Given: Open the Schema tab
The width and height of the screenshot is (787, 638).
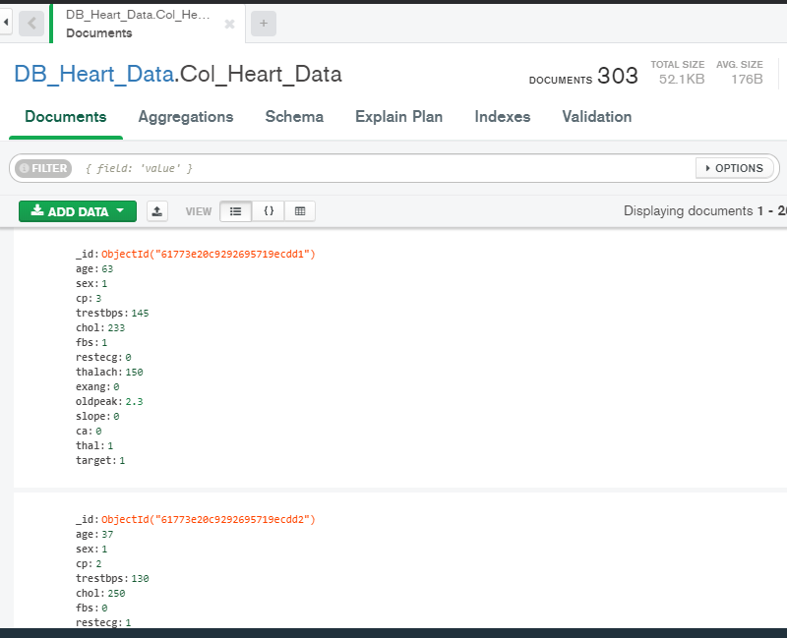Looking at the screenshot, I should coord(294,116).
